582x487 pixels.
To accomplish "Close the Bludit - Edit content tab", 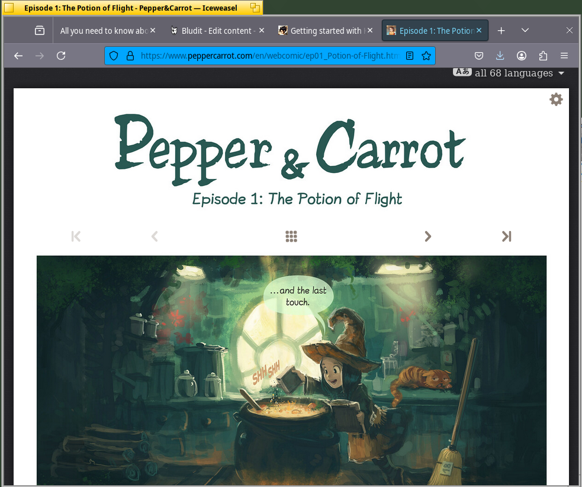I will tap(262, 30).
